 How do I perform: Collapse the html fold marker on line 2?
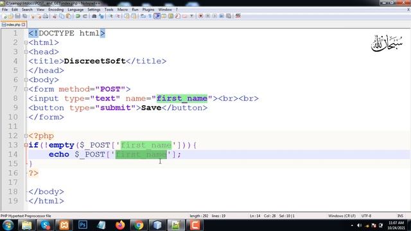coord(26,43)
